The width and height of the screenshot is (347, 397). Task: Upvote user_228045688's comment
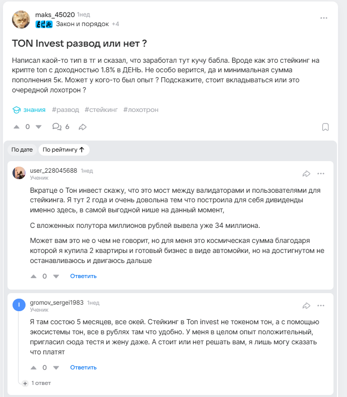(34, 276)
